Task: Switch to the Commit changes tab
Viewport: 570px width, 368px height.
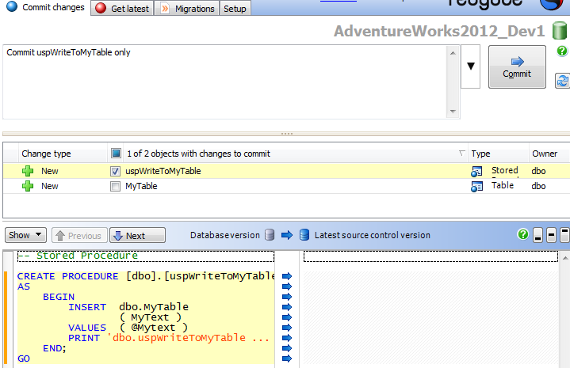Action: (x=46, y=7)
